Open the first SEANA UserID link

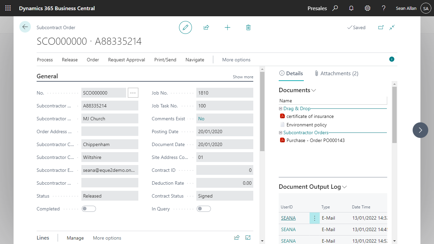[x=288, y=218]
